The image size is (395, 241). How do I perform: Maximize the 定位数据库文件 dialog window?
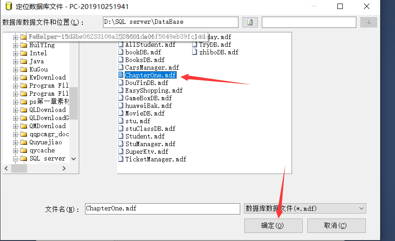coord(340,6)
